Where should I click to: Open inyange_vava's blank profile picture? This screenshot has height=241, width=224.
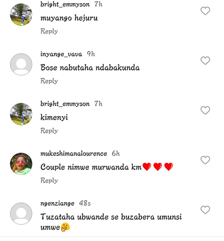click(x=21, y=64)
